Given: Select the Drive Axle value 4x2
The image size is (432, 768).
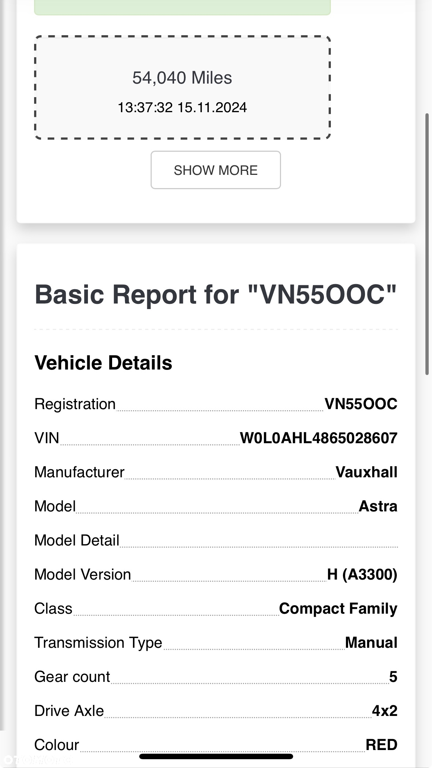Looking at the screenshot, I should pyautogui.click(x=385, y=711).
